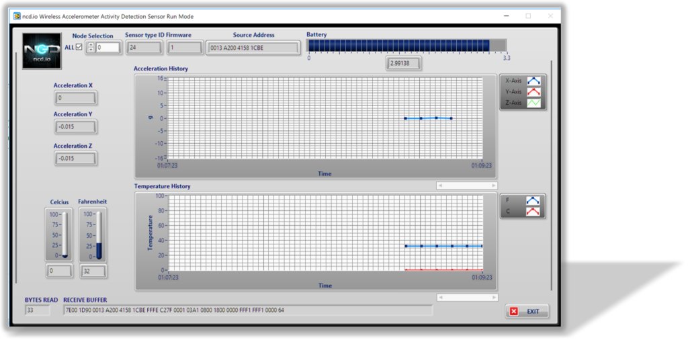Click the Acceleration History scrollbar left arrow
688x340 pixels.
[x=439, y=186]
